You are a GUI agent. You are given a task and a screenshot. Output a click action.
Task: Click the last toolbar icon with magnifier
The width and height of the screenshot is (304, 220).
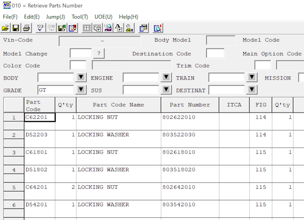[x=158, y=28]
